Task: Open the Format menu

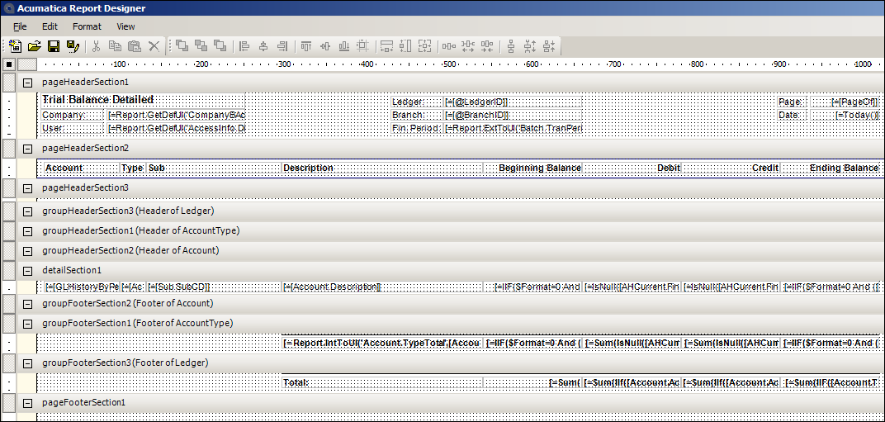Action: click(x=87, y=26)
